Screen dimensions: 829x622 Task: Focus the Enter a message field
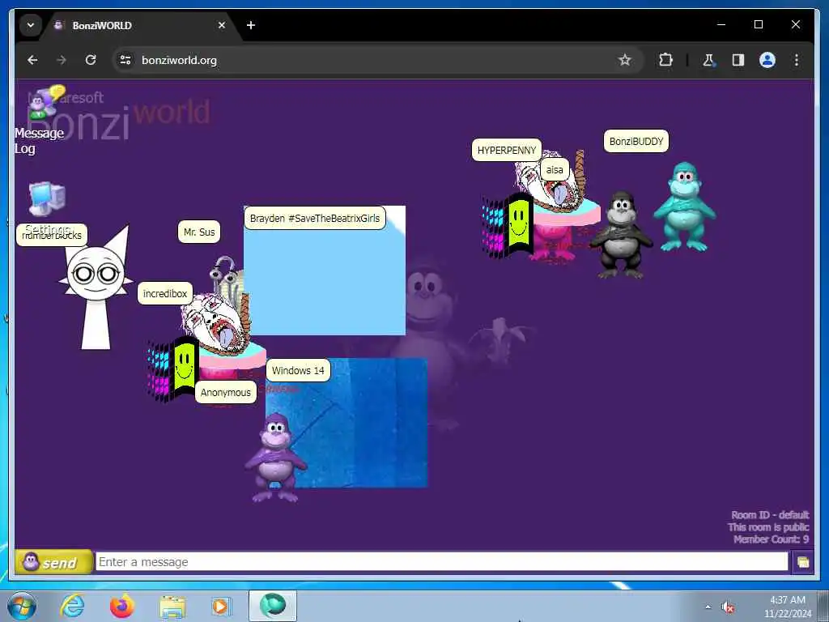click(441, 562)
